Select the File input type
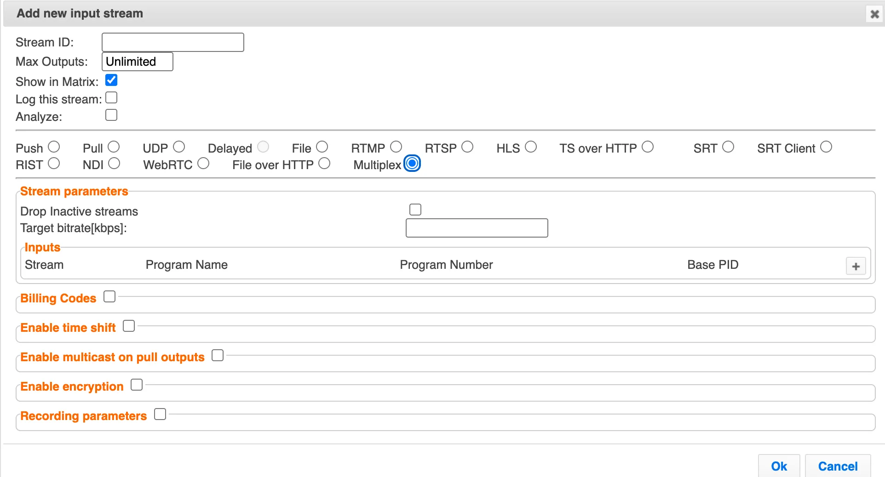Image resolution: width=885 pixels, height=477 pixels. pyautogui.click(x=322, y=147)
